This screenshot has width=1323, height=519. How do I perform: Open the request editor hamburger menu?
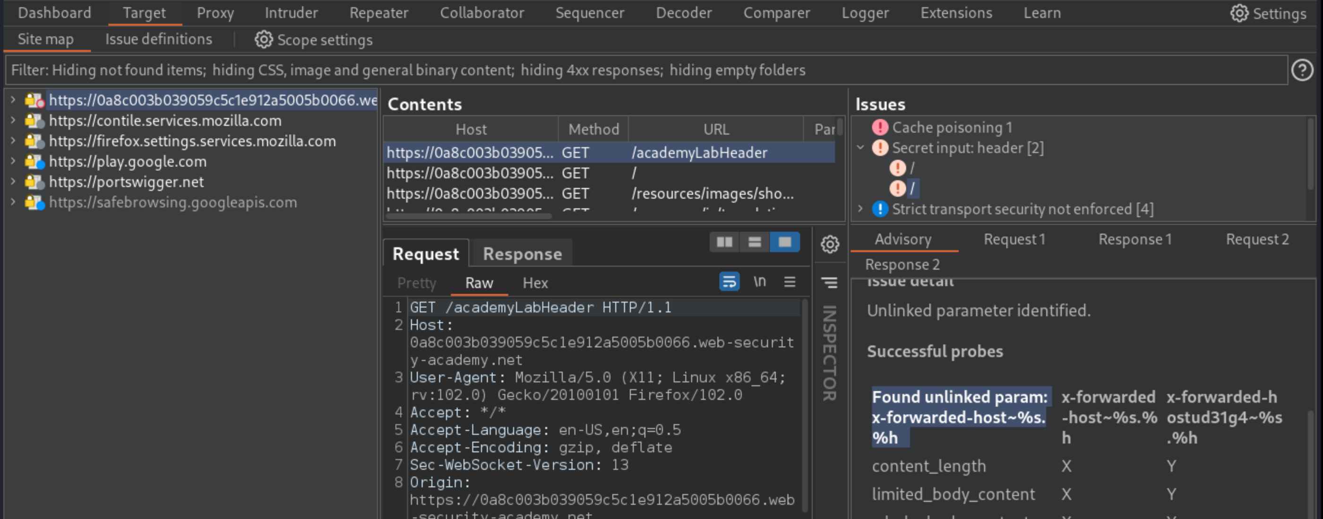(x=790, y=282)
